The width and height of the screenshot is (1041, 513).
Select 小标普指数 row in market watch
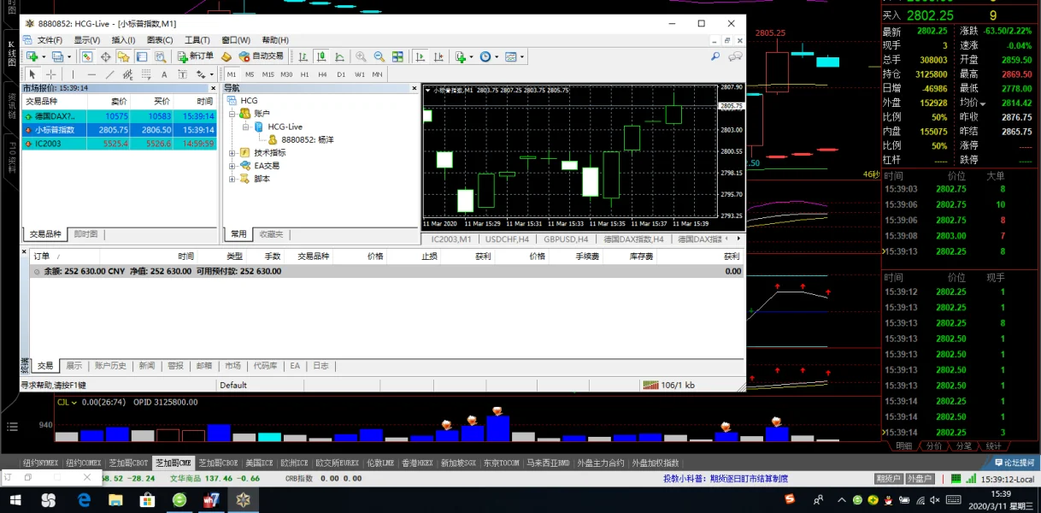55,130
